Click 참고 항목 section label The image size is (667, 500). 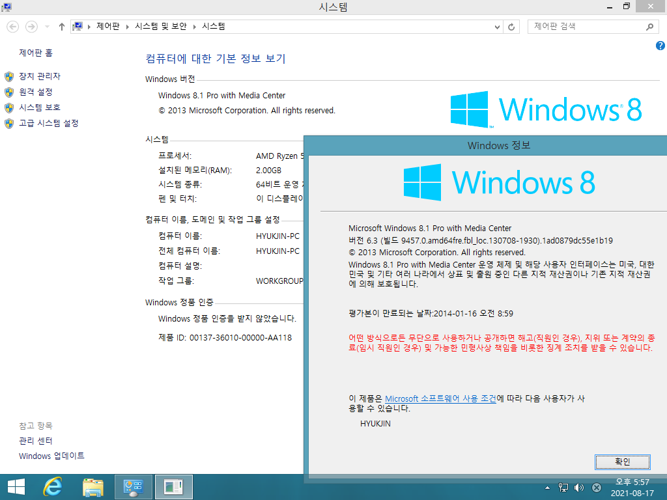[x=36, y=425]
